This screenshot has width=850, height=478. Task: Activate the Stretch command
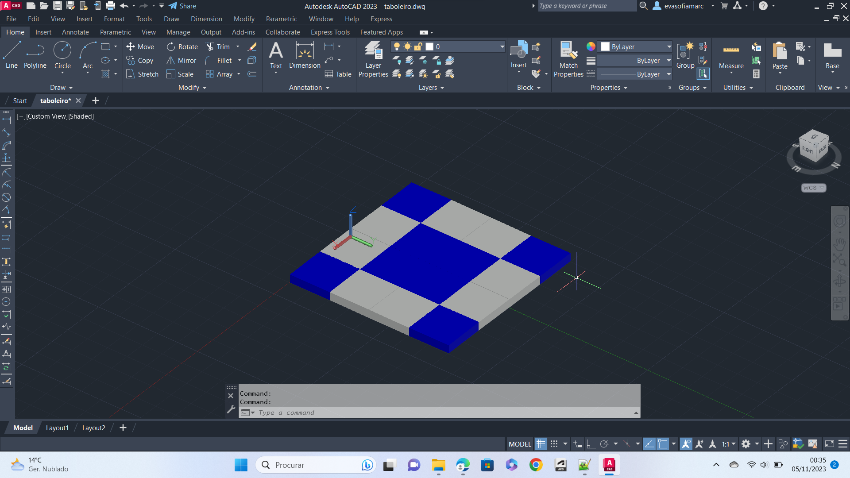pyautogui.click(x=142, y=74)
